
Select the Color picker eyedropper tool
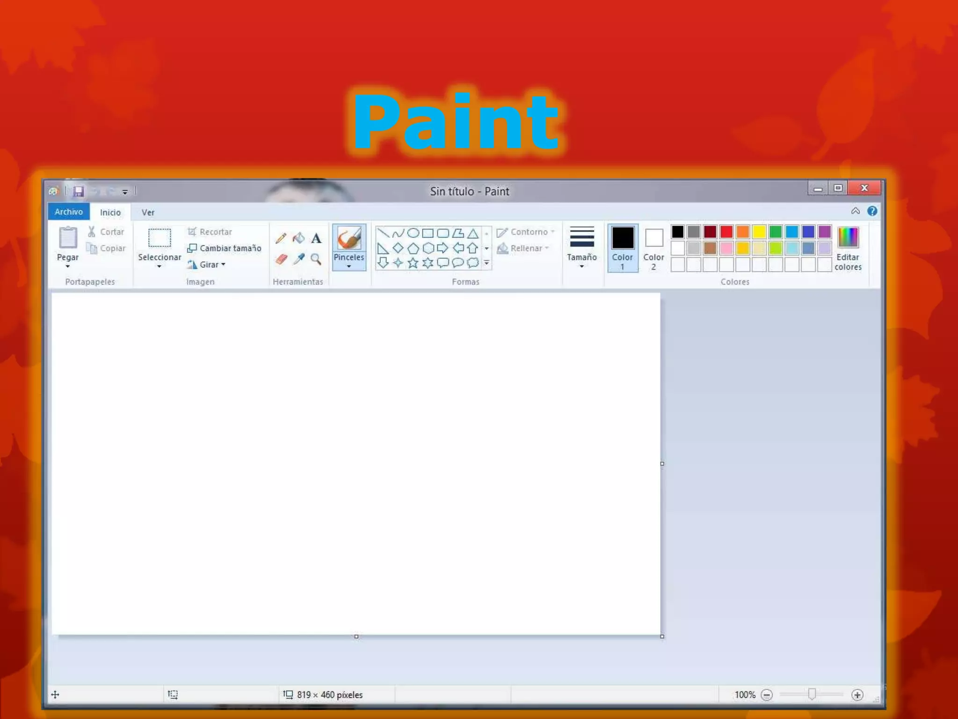299,259
